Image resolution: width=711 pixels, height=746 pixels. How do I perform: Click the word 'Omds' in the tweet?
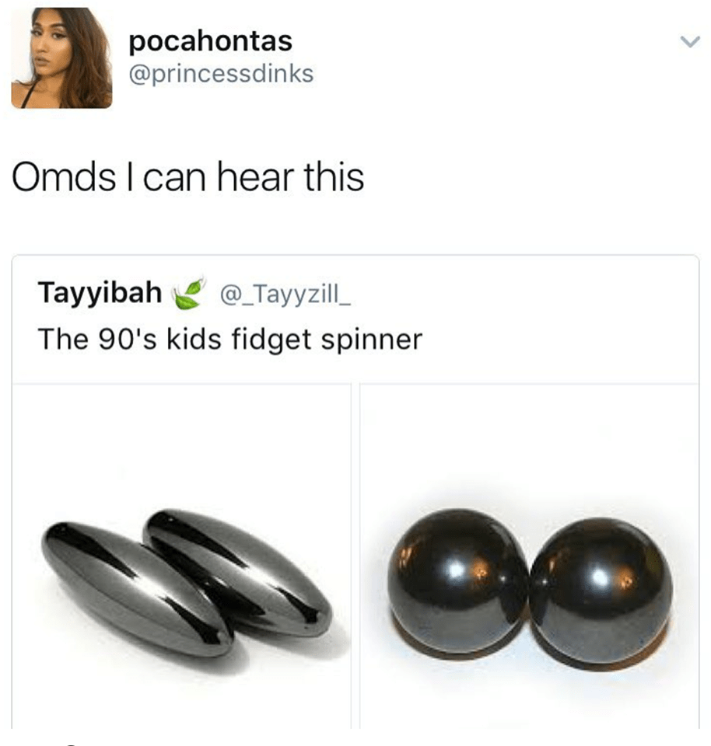coord(64,176)
